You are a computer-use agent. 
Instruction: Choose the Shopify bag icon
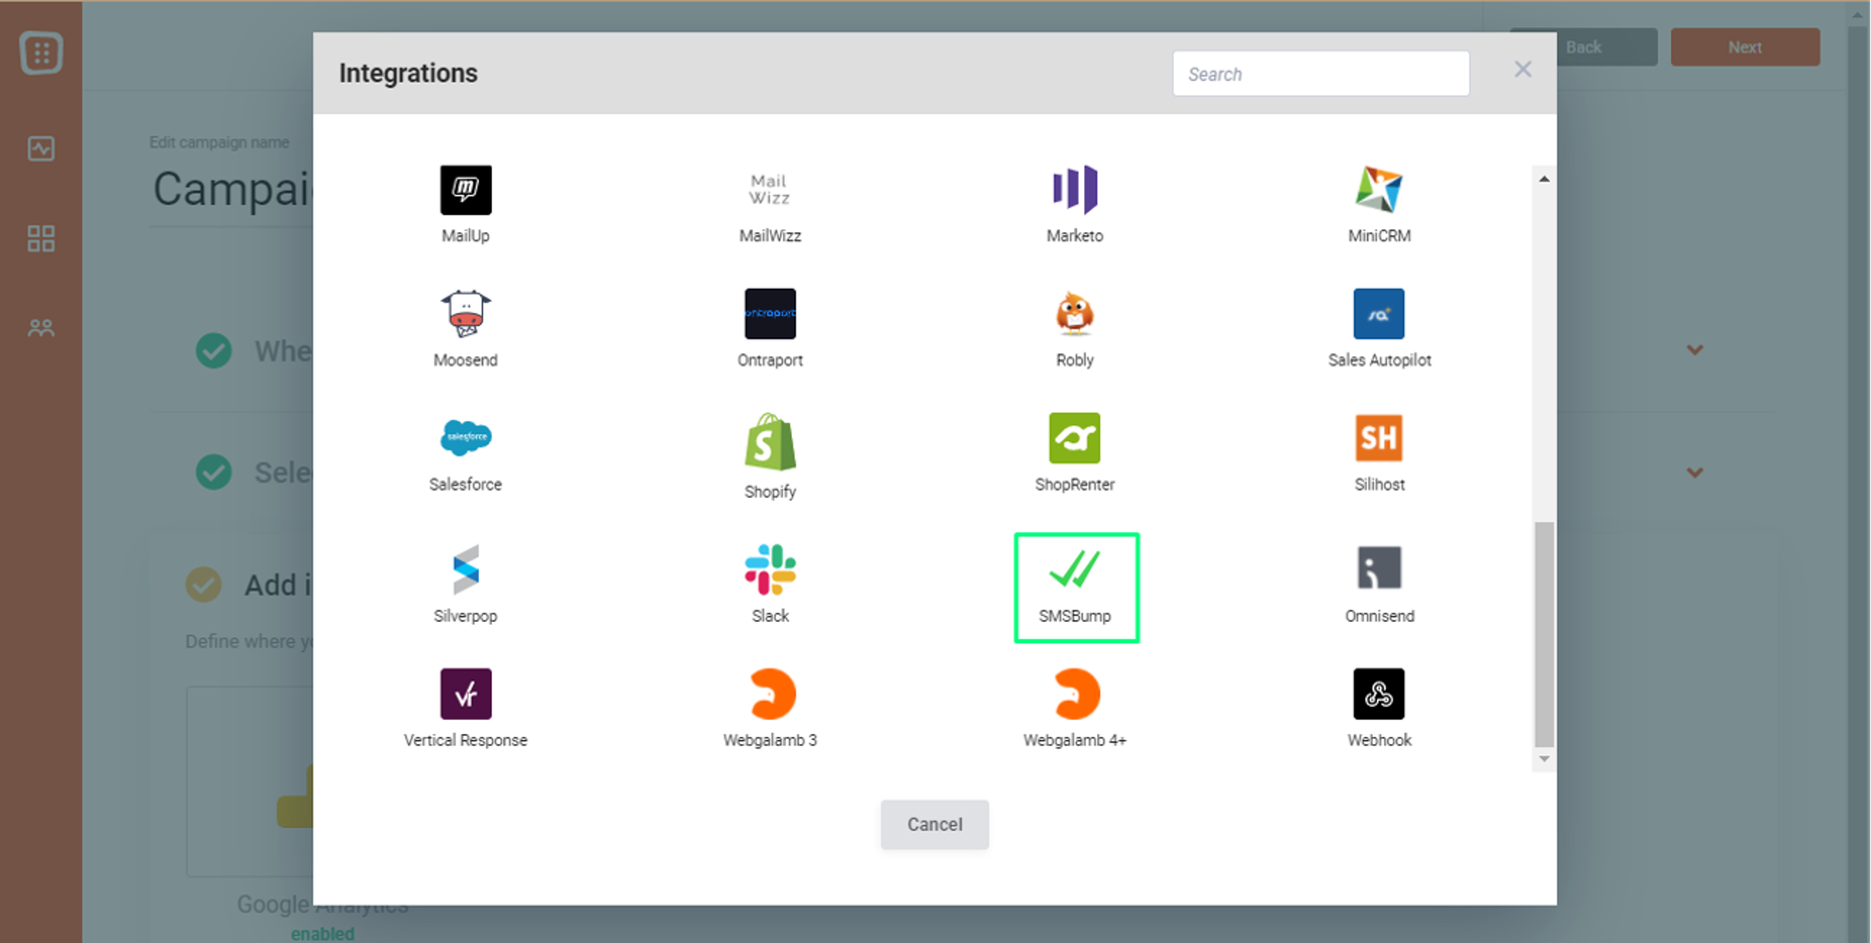pos(770,442)
